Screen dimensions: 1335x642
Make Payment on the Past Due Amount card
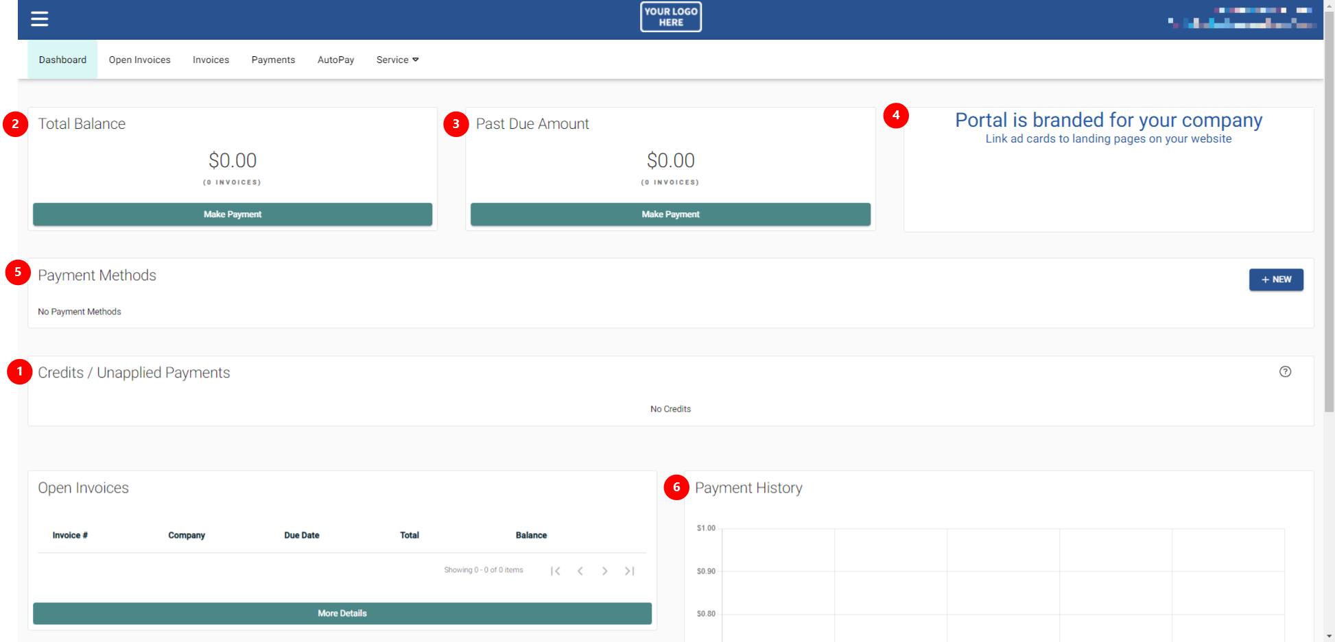(670, 214)
